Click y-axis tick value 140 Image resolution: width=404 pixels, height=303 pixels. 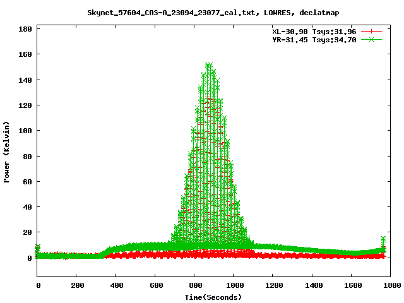click(25, 80)
